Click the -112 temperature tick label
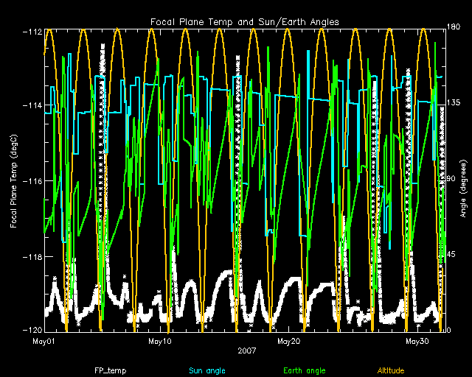This screenshot has height=377, width=472. (32, 31)
